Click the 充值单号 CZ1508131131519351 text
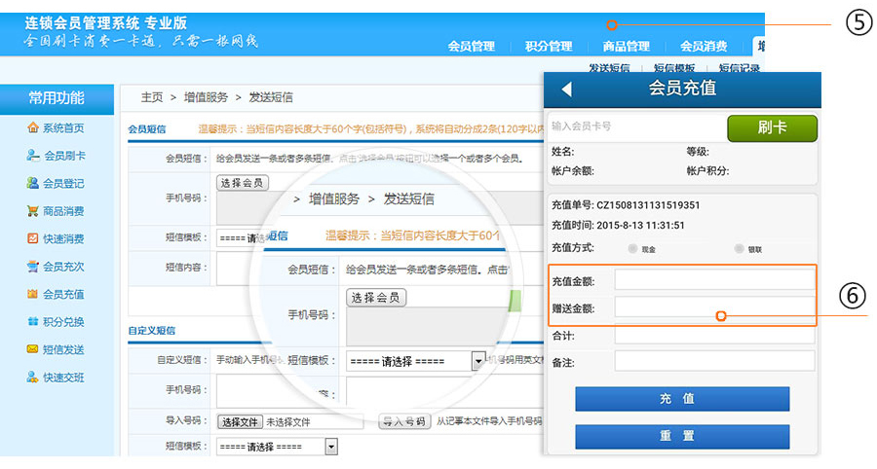The height and width of the screenshot is (469, 877). coord(626,205)
